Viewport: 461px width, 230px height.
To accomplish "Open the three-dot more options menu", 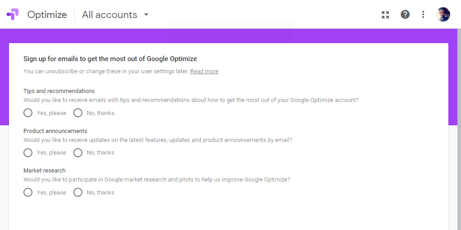I will click(x=423, y=14).
